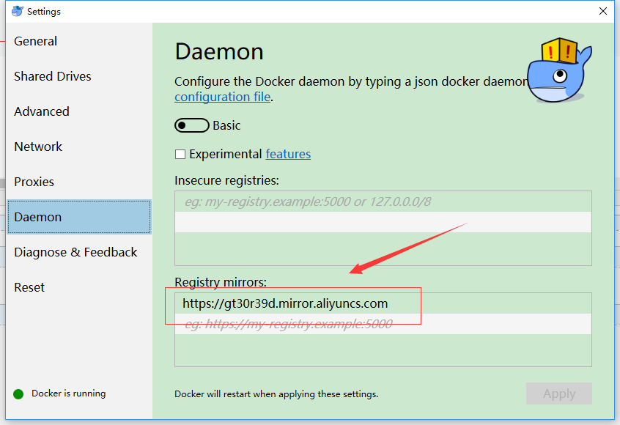Click the 'Docker is running' status text
620x425 pixels.
[69, 393]
